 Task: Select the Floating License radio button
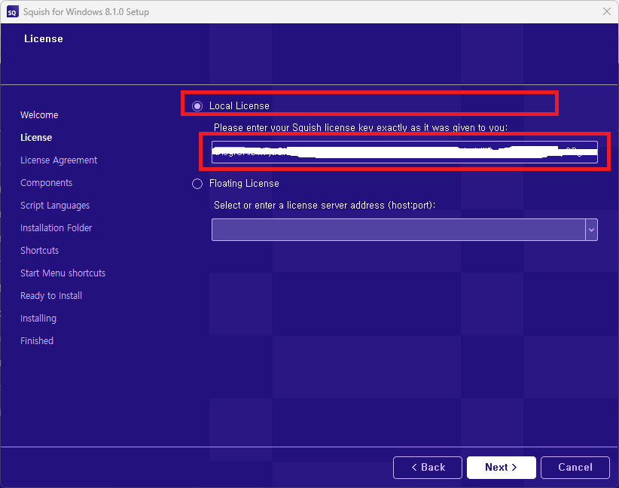click(x=197, y=184)
